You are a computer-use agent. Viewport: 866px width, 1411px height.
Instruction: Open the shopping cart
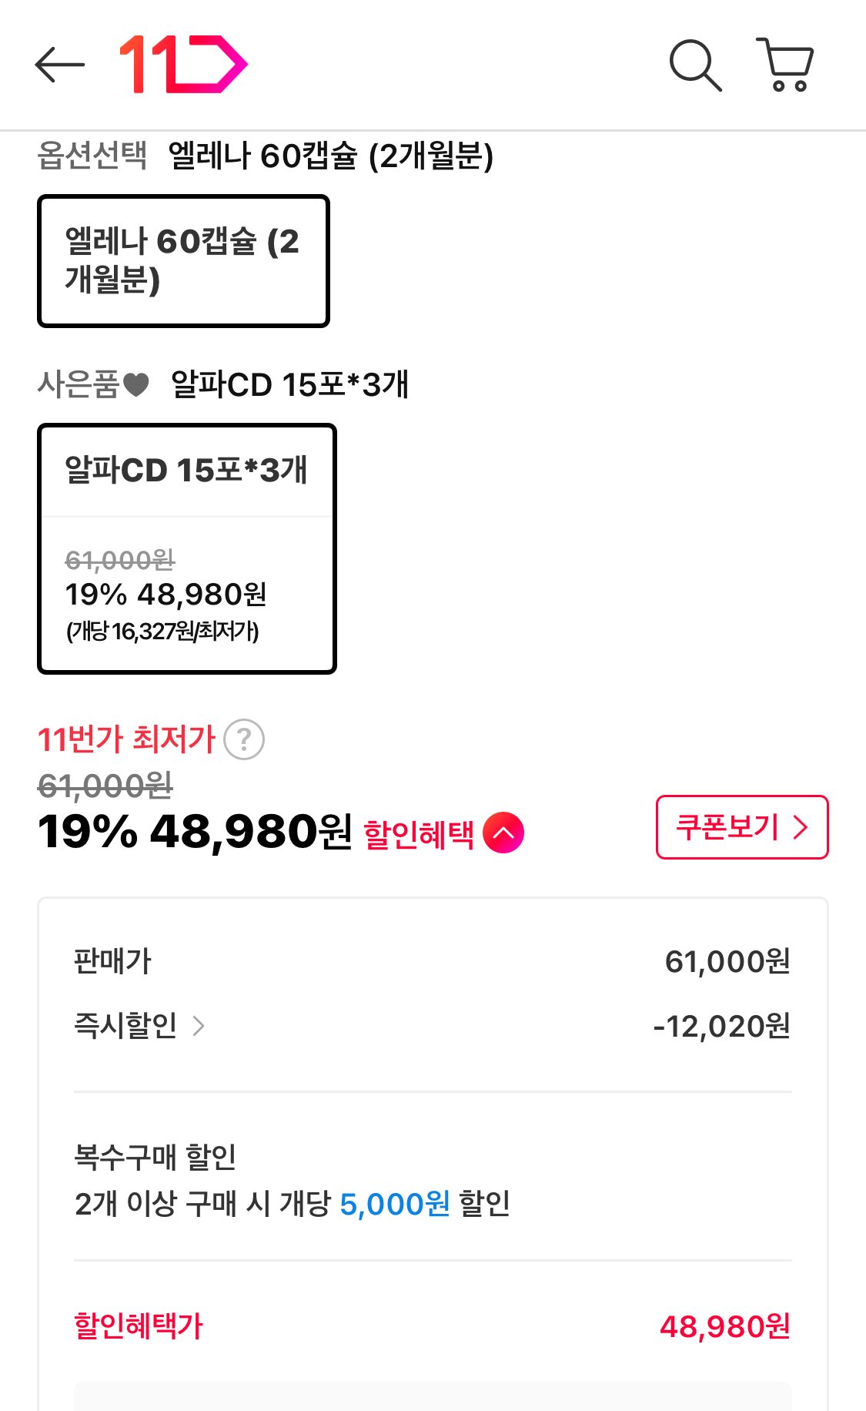[x=786, y=65]
